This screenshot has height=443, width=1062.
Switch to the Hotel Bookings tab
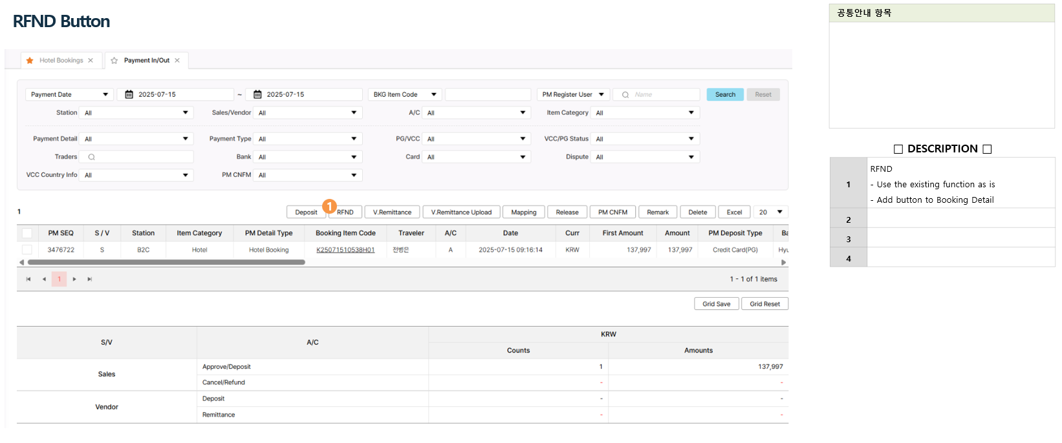(61, 61)
